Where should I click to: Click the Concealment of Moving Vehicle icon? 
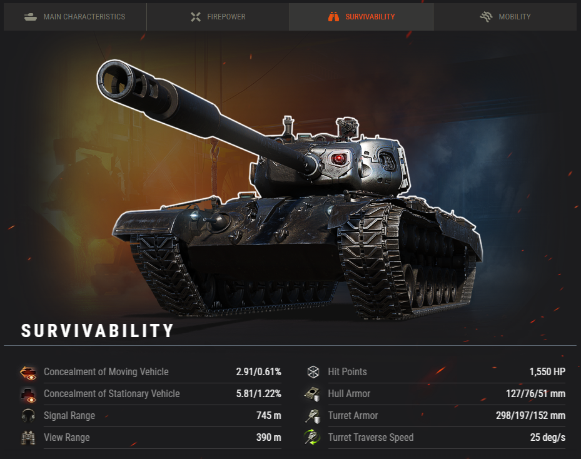click(28, 373)
